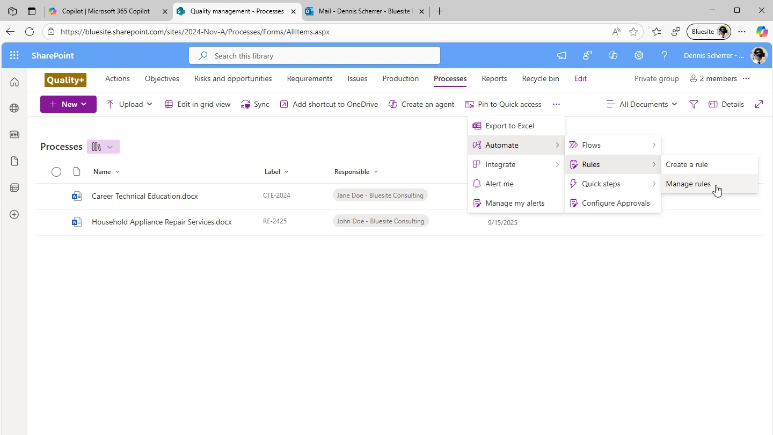Viewport: 773px width, 435px height.
Task: Click the Sync button
Action: point(255,104)
